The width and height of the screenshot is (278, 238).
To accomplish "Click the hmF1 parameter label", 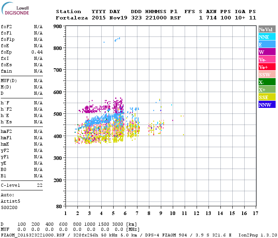I will (6, 138).
